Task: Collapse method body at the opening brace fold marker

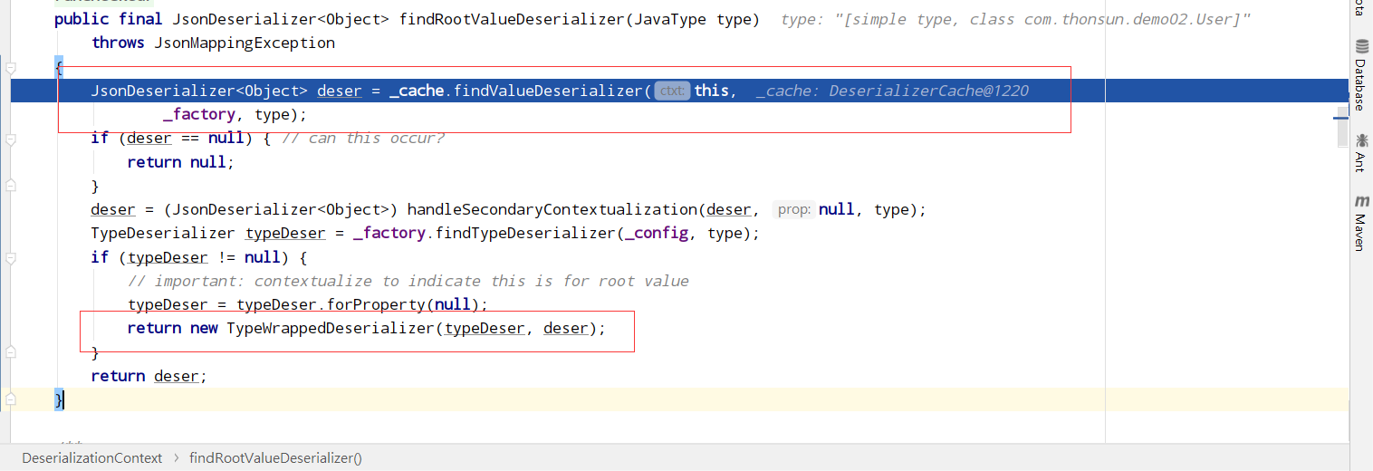Action: (10, 67)
